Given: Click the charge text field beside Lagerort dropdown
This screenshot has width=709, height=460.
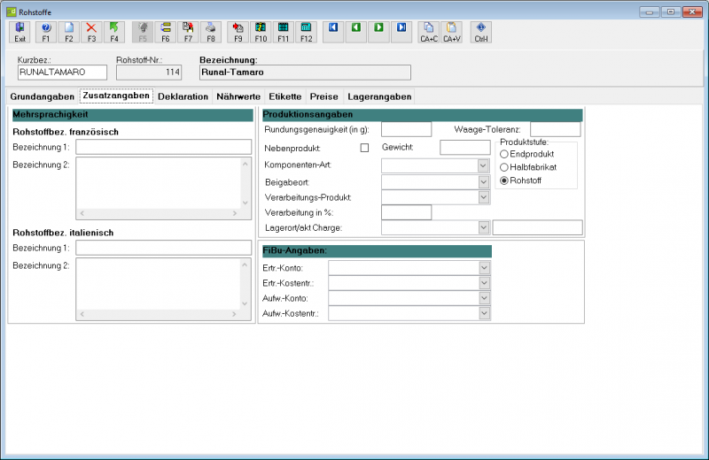Looking at the screenshot, I should (538, 227).
